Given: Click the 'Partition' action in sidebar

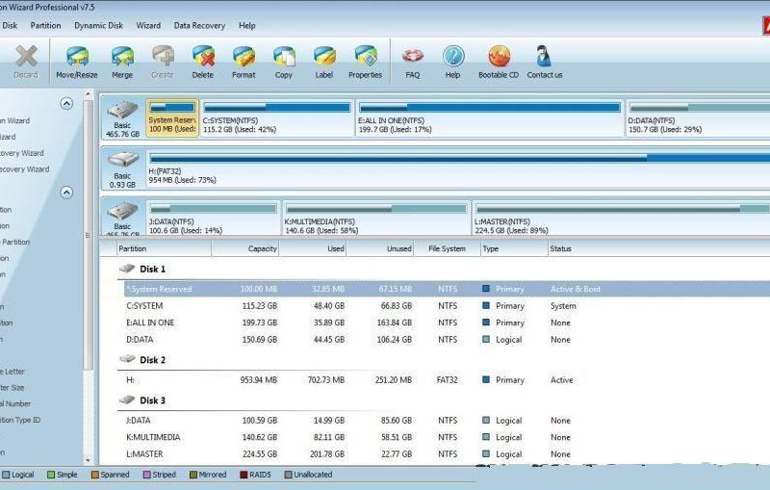Looking at the screenshot, I should (15, 242).
